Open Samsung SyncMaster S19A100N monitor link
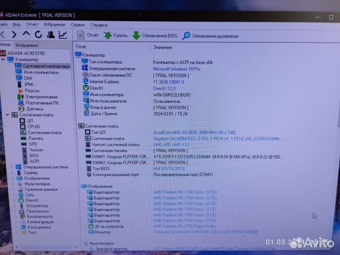Viewport: 340px width, 255px height. click(205, 232)
